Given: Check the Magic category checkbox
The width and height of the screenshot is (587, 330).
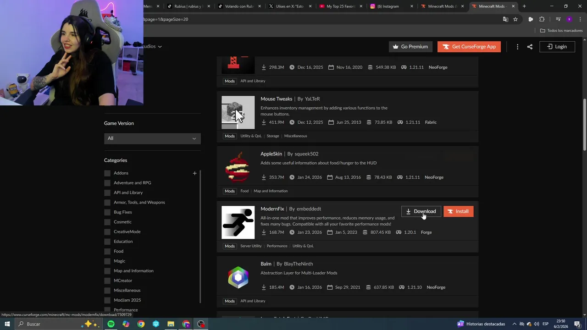Looking at the screenshot, I should click(x=107, y=261).
